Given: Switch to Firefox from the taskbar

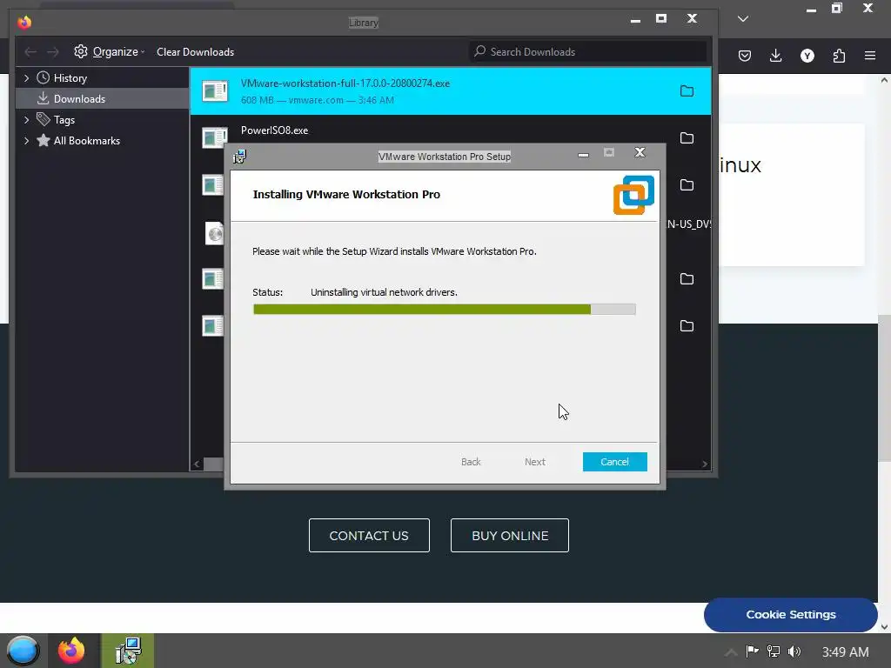Looking at the screenshot, I should coord(71,651).
